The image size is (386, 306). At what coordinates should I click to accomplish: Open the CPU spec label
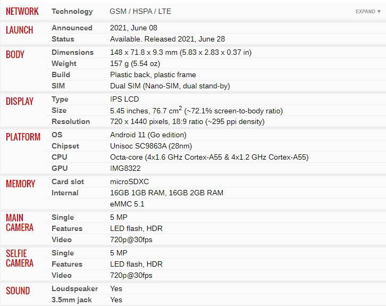(60, 157)
